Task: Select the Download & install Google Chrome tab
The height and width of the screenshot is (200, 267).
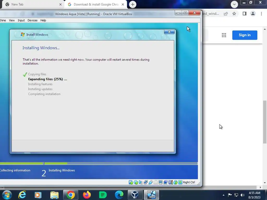Action: [95, 4]
